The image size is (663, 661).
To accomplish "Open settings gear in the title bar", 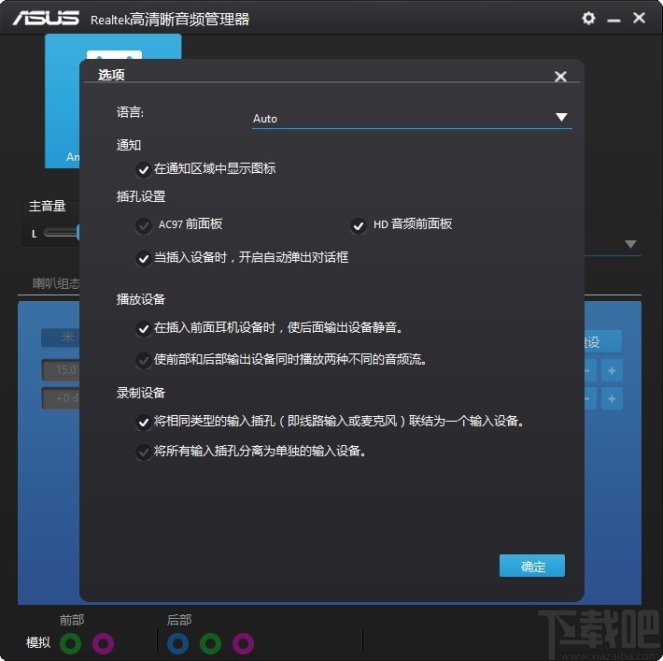I will click(x=588, y=18).
